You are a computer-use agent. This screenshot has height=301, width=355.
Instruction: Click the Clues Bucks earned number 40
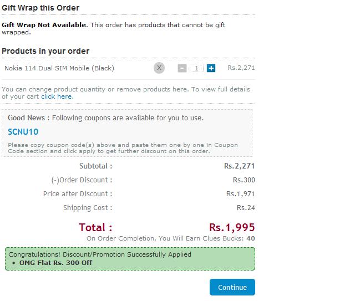tap(251, 238)
